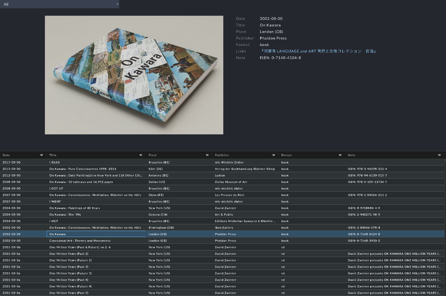This screenshot has width=446, height=296.
Task: Open the Publisher column menu icon
Action: coord(274,155)
